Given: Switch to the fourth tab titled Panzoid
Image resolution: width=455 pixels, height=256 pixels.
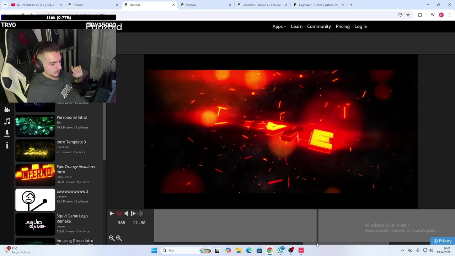Looking at the screenshot, I should (206, 5).
